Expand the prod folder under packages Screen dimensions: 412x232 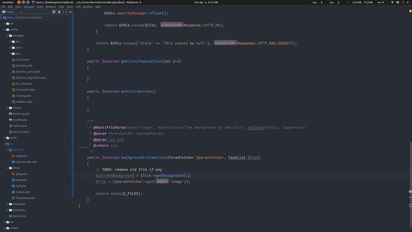(10, 48)
